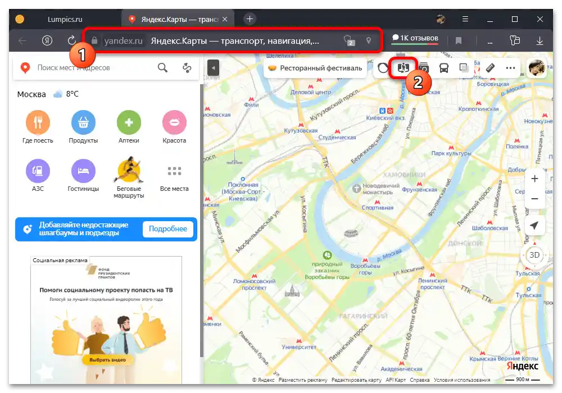Open the panoramas and street view tool
The image size is (562, 393).
[x=403, y=67]
